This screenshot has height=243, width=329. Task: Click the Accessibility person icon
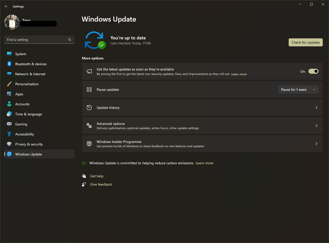9,134
